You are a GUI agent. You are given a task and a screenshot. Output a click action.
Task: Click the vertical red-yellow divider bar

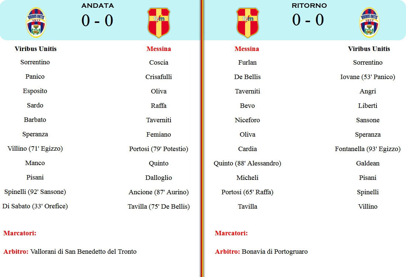pos(202,138)
